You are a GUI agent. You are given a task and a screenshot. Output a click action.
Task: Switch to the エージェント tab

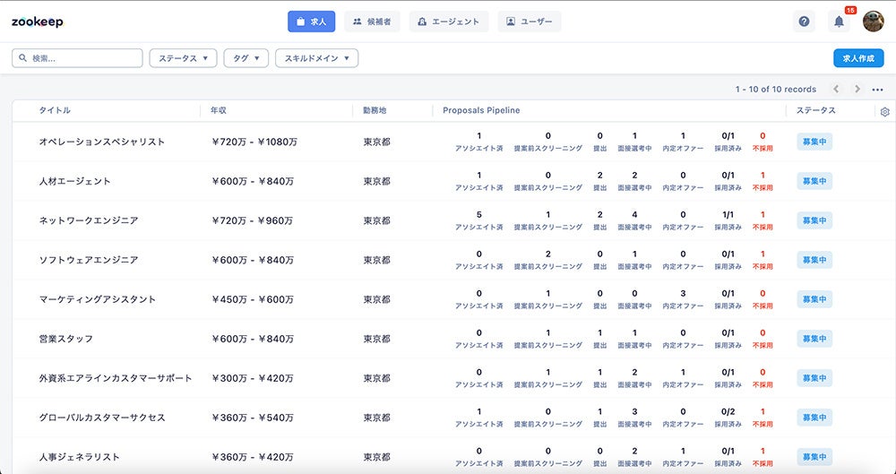coord(449,22)
